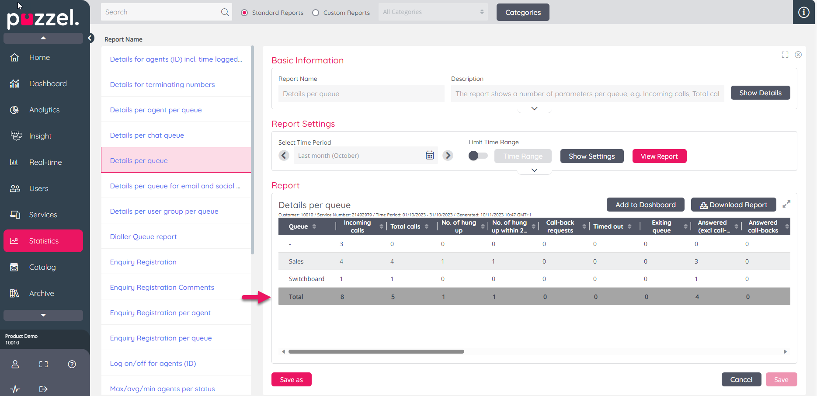Click the help question mark icon
The image size is (817, 396).
coord(72,364)
